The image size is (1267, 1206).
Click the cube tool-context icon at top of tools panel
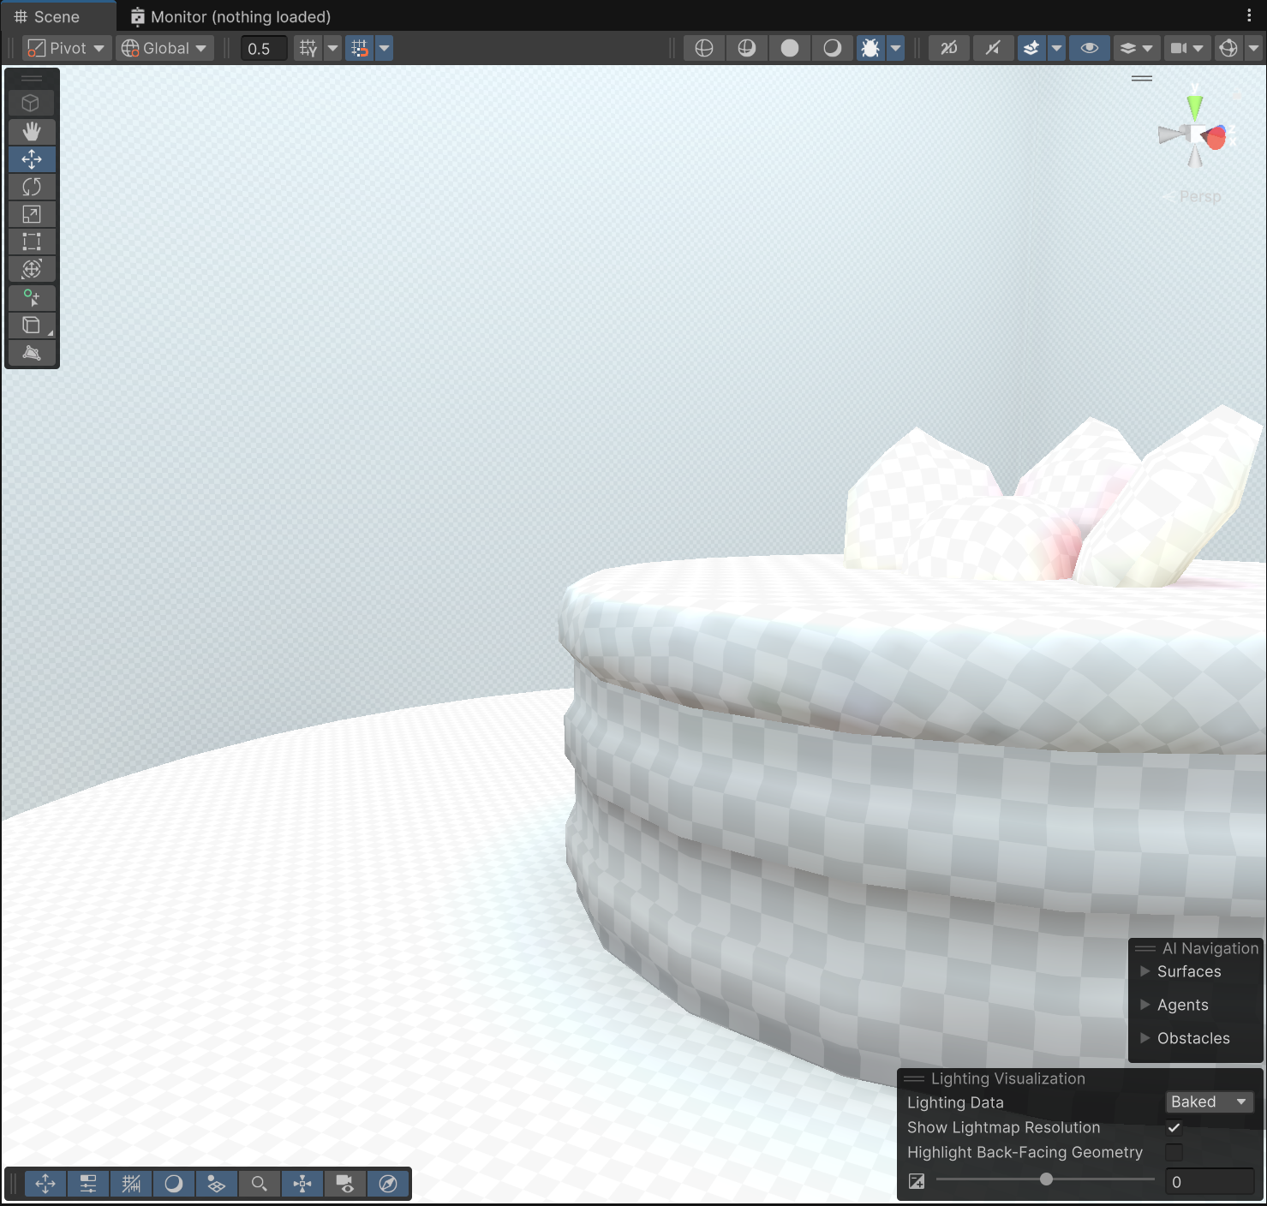point(32,103)
